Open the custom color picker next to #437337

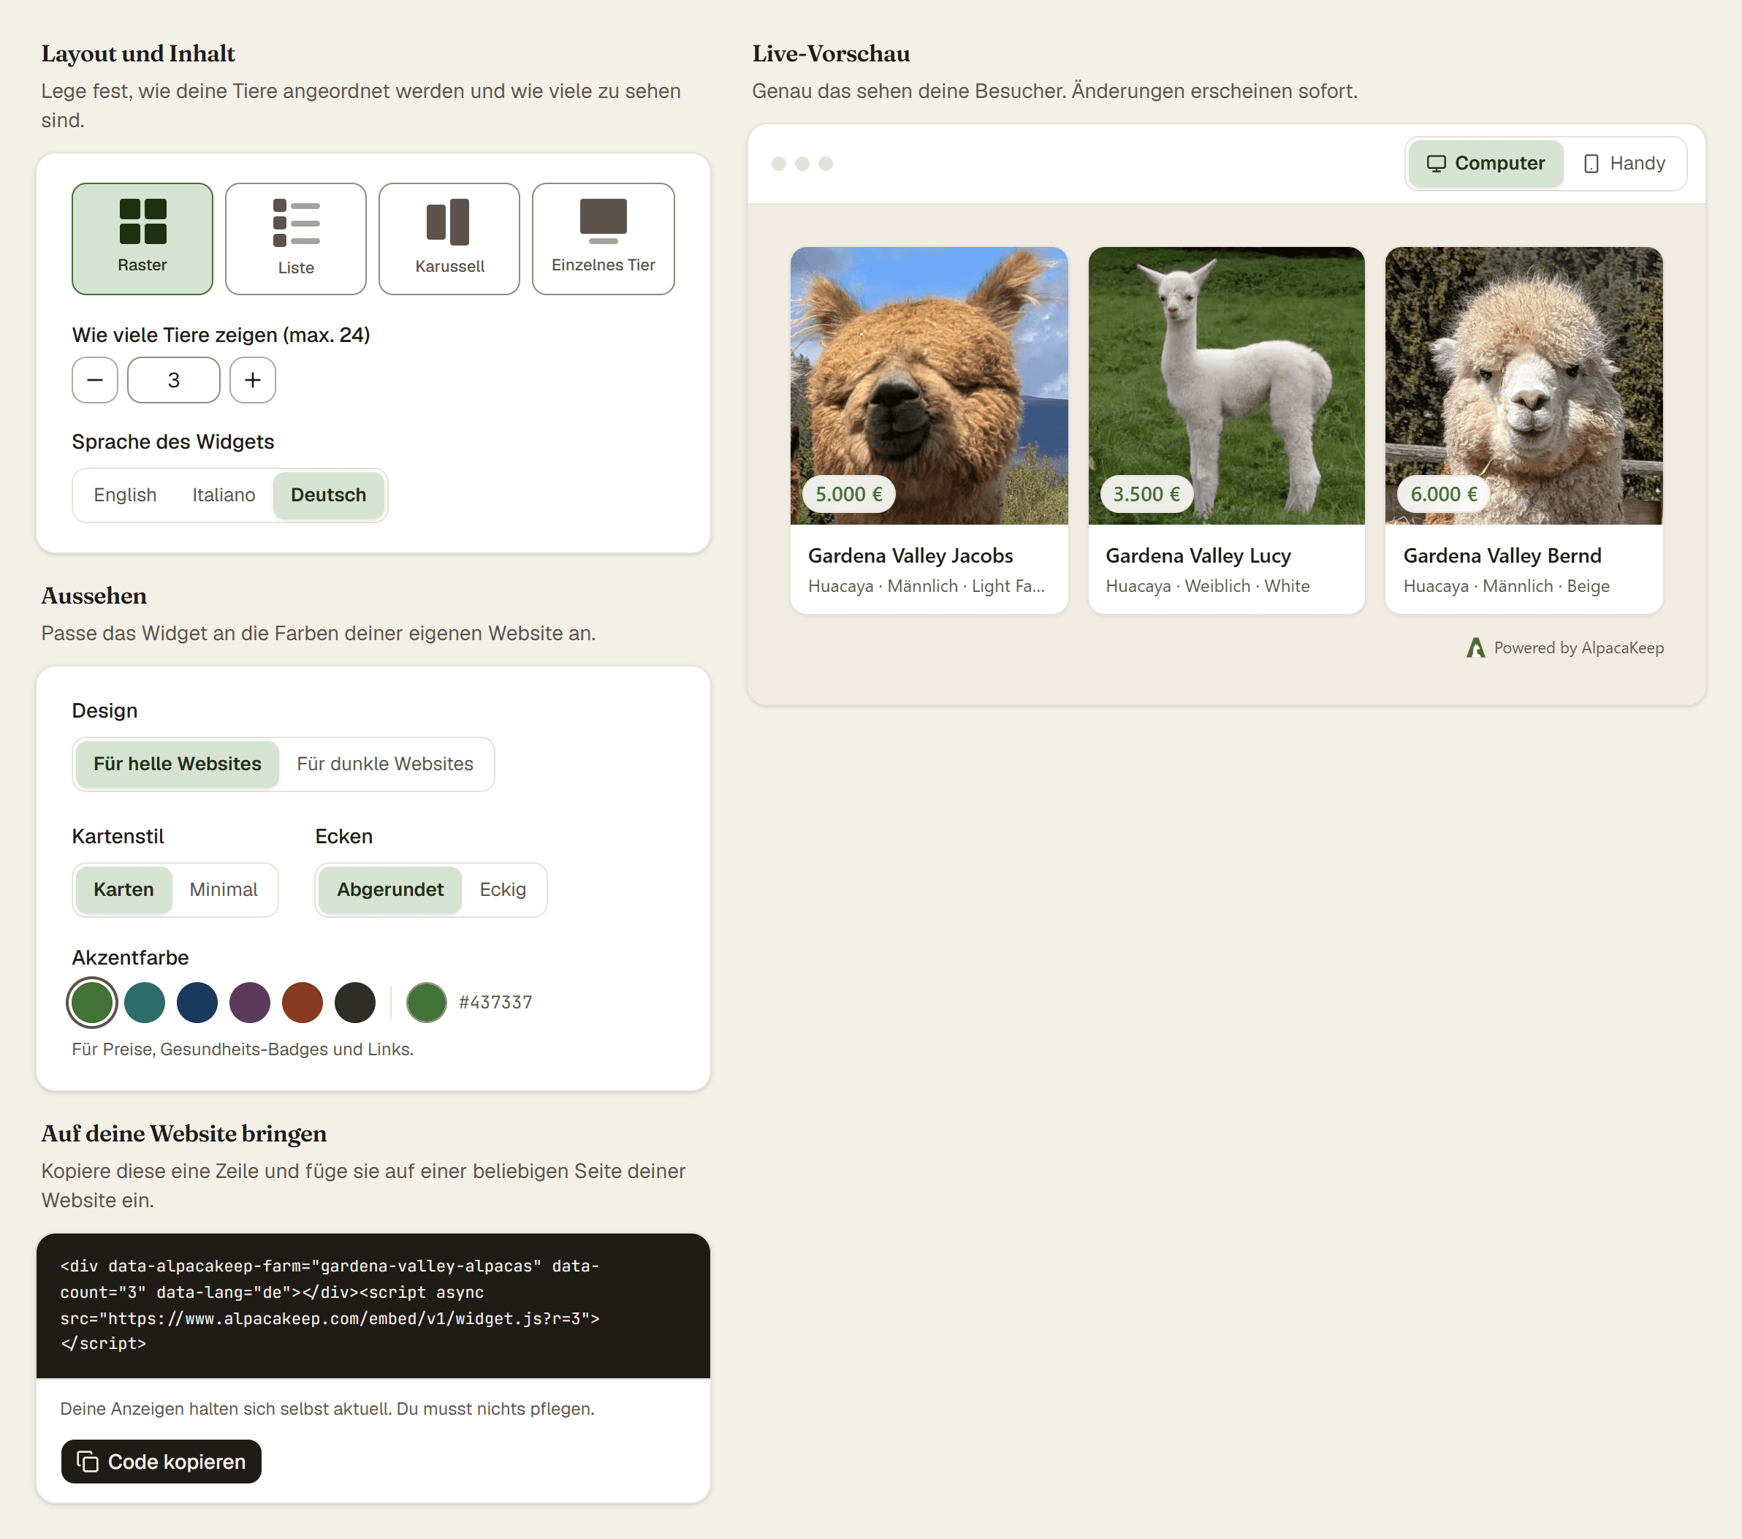(427, 1002)
